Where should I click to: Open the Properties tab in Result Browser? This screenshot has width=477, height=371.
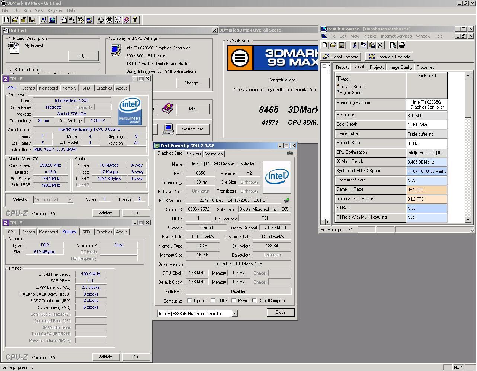[x=425, y=67]
